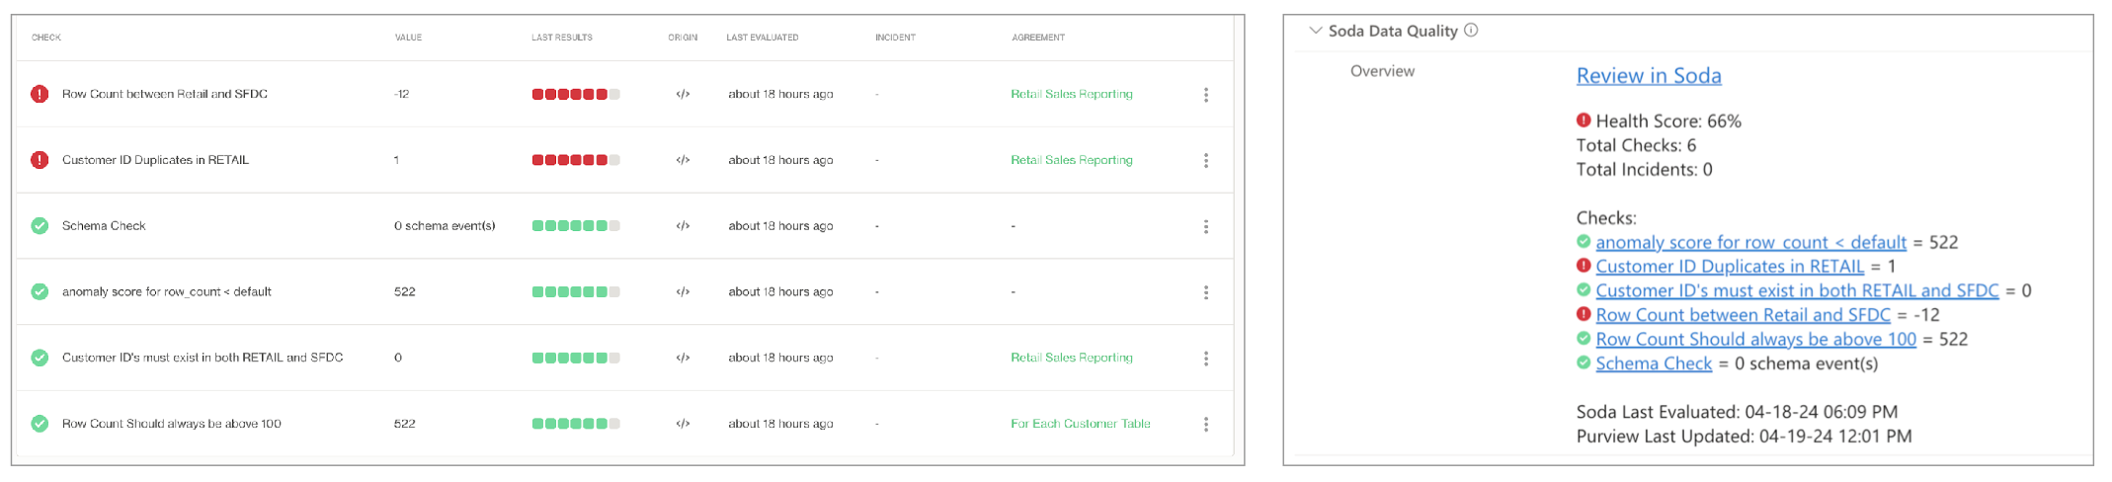Open three-dot menu for Customer ID's must exist row
The image size is (2112, 482).
1205,359
